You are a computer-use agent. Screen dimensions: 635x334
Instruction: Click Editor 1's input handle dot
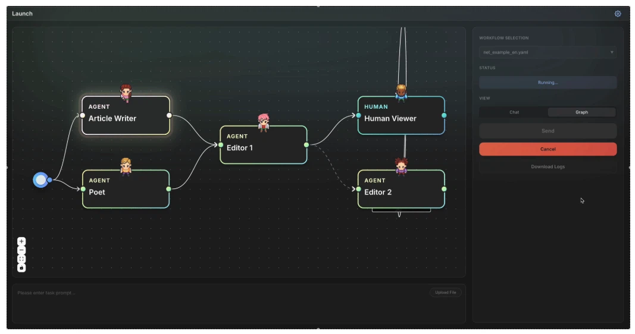(221, 145)
